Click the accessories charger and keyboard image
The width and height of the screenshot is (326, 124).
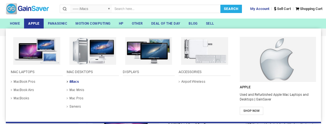pos(205,51)
